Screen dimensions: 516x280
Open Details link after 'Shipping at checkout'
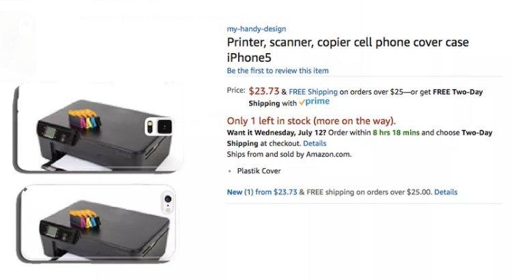click(315, 144)
